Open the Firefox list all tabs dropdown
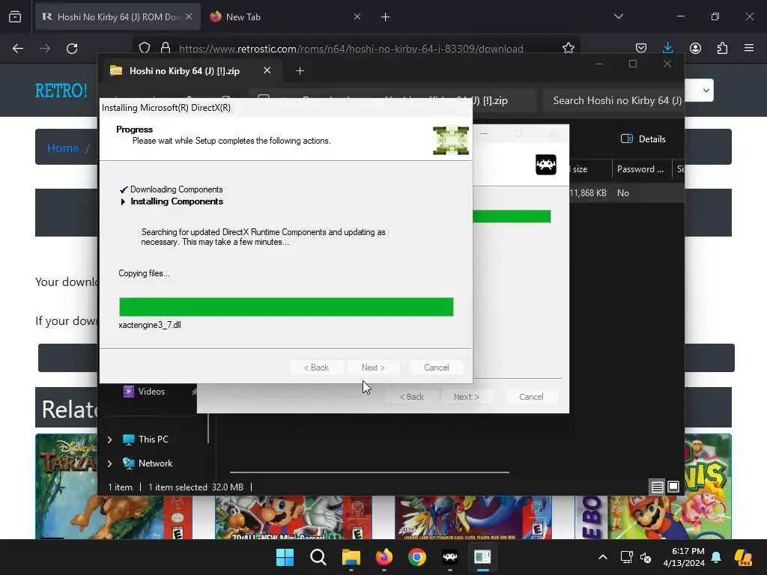The height and width of the screenshot is (575, 767). pos(618,16)
